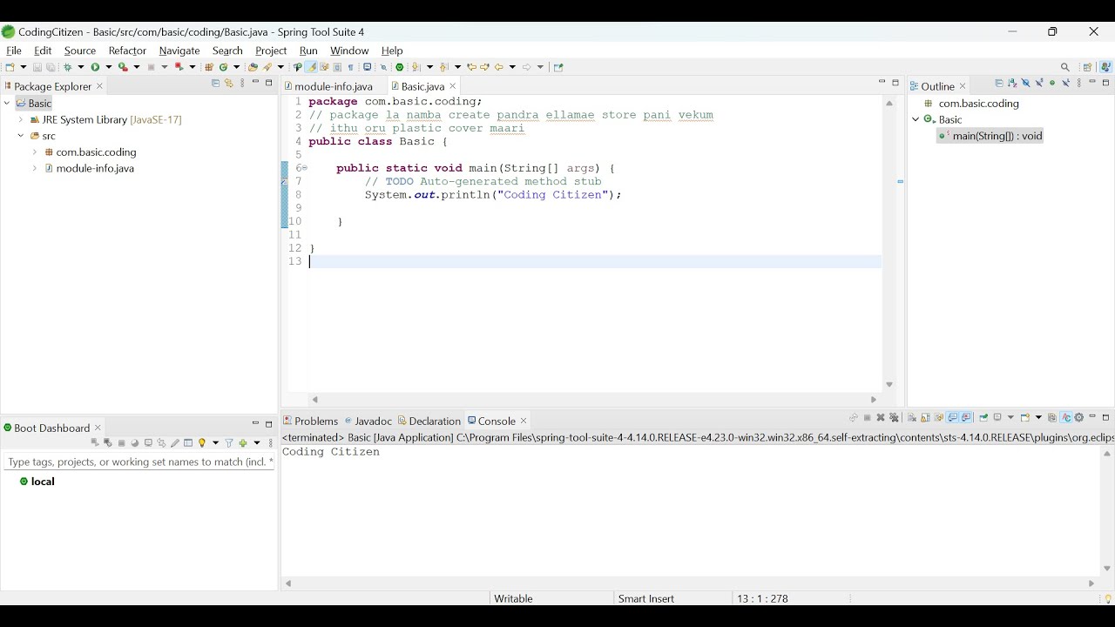Screen dimensions: 1115x627
Task: Click Clear Console icon
Action: pyautogui.click(x=912, y=418)
